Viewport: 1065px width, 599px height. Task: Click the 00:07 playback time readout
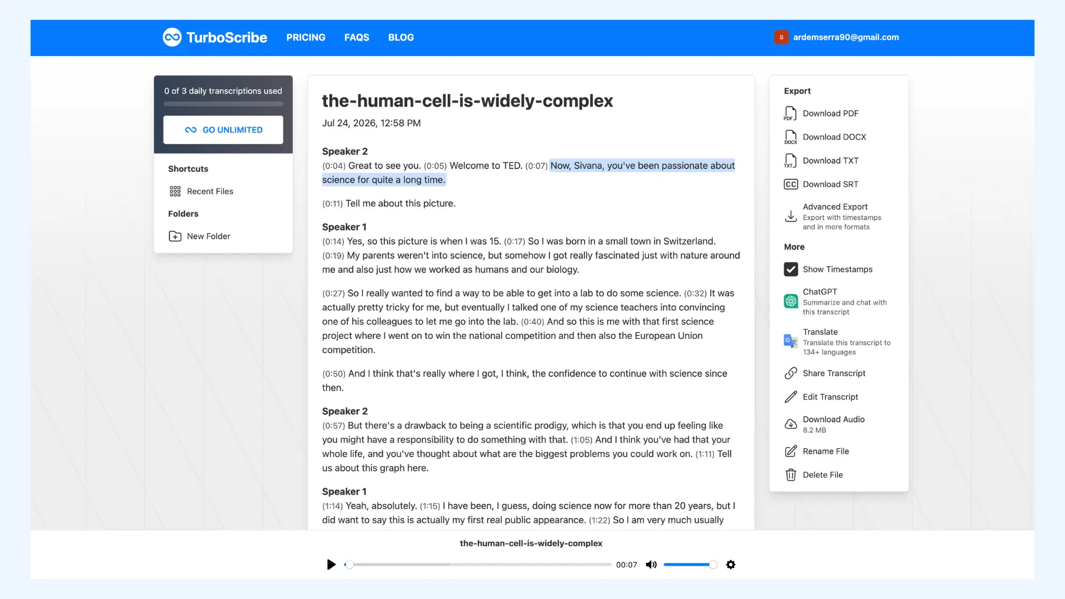click(626, 565)
